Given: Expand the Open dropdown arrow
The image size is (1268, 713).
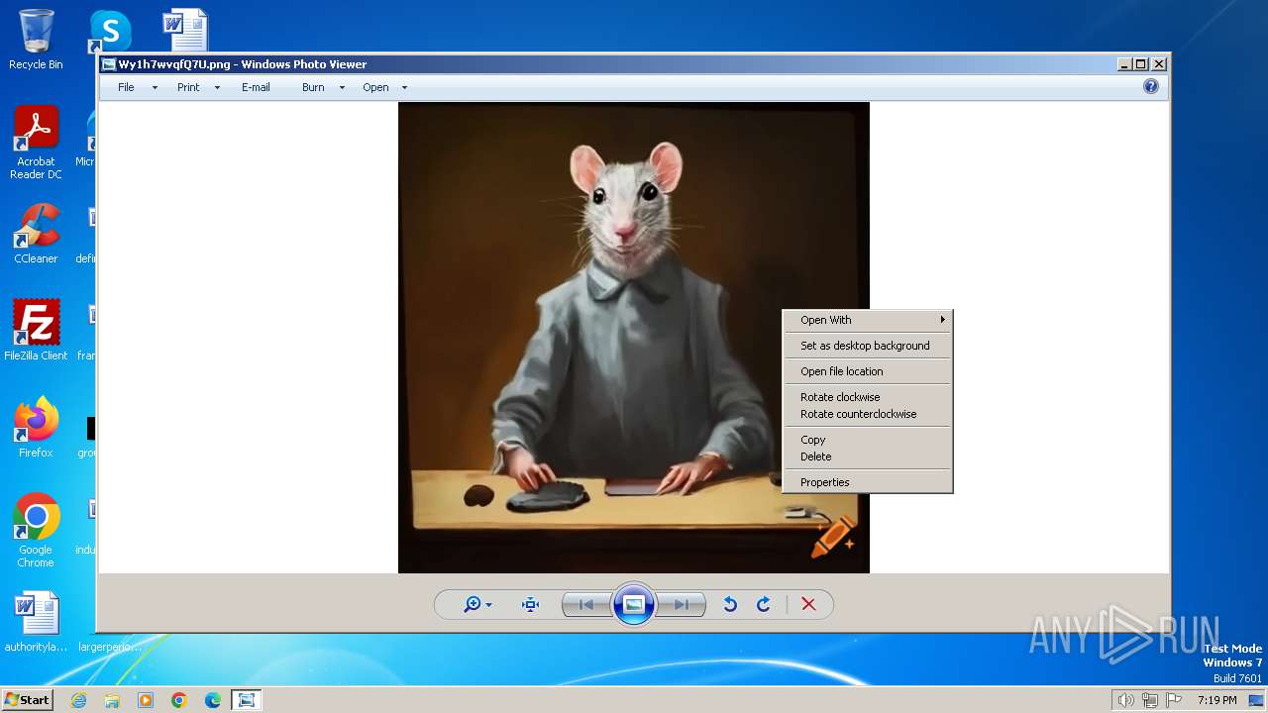Looking at the screenshot, I should [404, 87].
